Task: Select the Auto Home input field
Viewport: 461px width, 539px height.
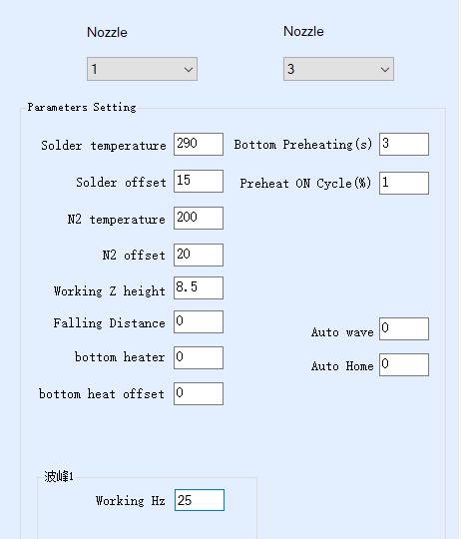Action: tap(404, 364)
